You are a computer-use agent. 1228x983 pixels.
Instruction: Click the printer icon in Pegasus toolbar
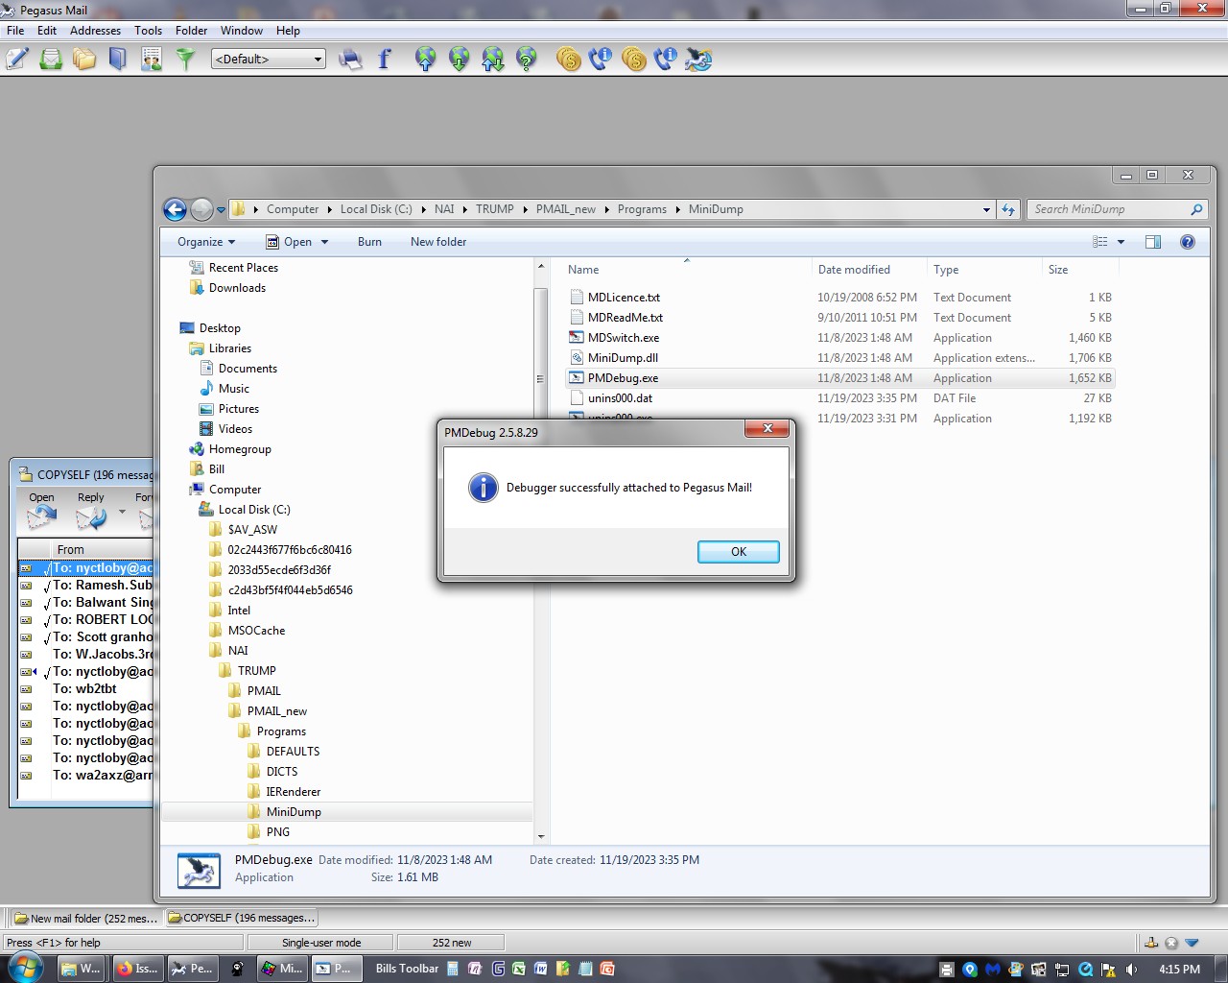(350, 60)
